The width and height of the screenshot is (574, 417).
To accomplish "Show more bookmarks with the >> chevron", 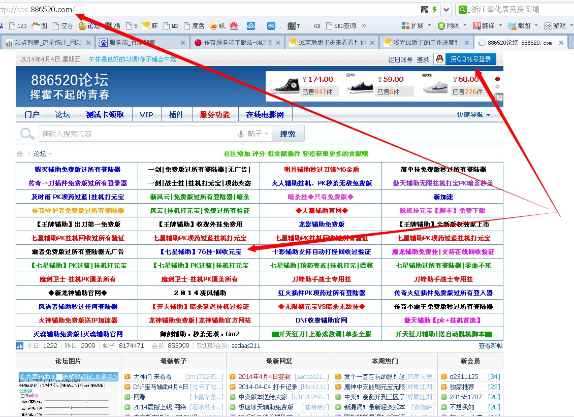I will [364, 25].
